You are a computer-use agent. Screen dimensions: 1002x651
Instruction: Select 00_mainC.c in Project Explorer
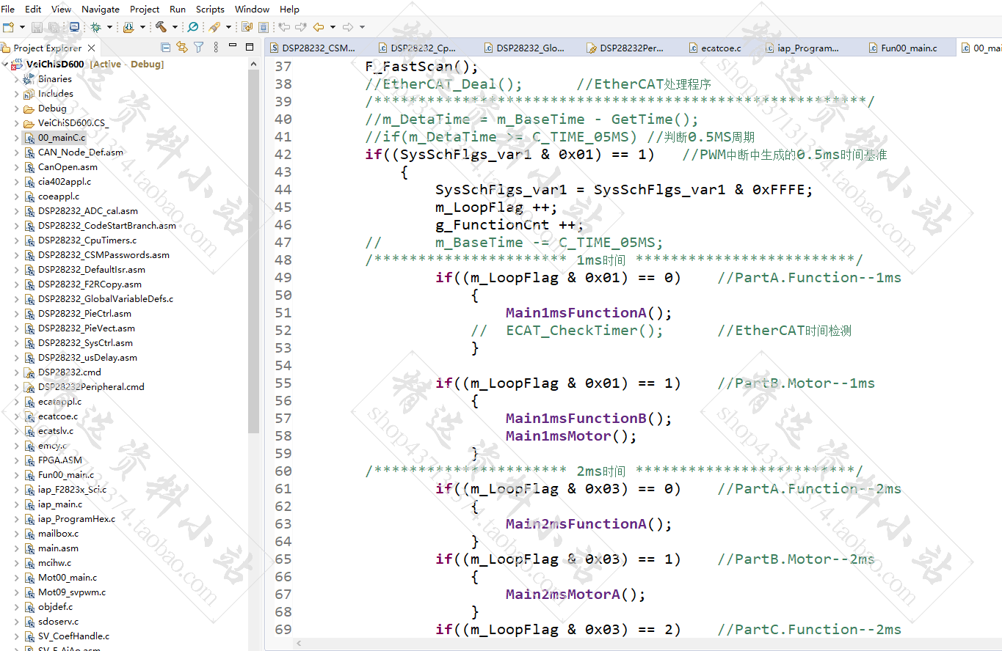pos(62,138)
